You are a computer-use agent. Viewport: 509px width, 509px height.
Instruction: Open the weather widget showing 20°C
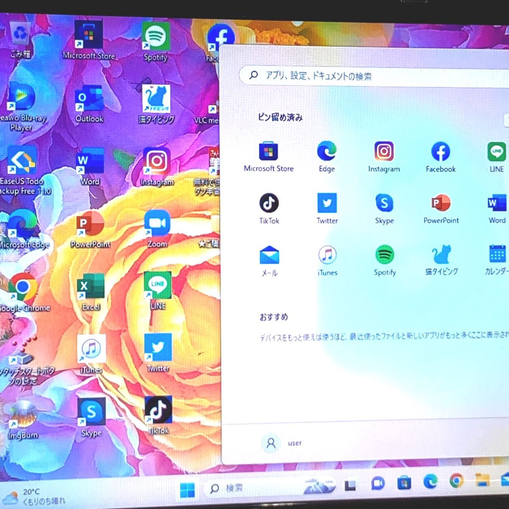[34, 496]
